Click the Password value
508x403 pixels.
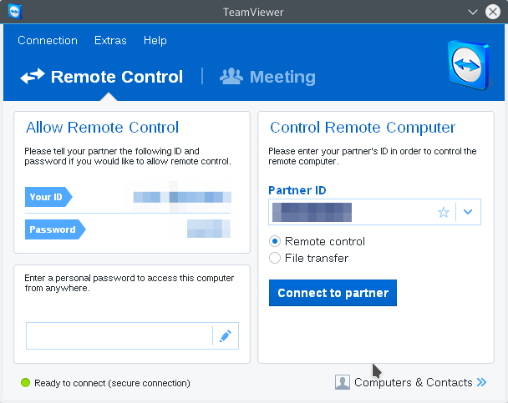point(209,229)
